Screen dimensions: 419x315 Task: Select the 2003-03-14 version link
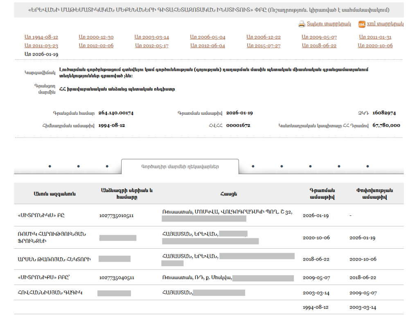[x=151, y=37]
